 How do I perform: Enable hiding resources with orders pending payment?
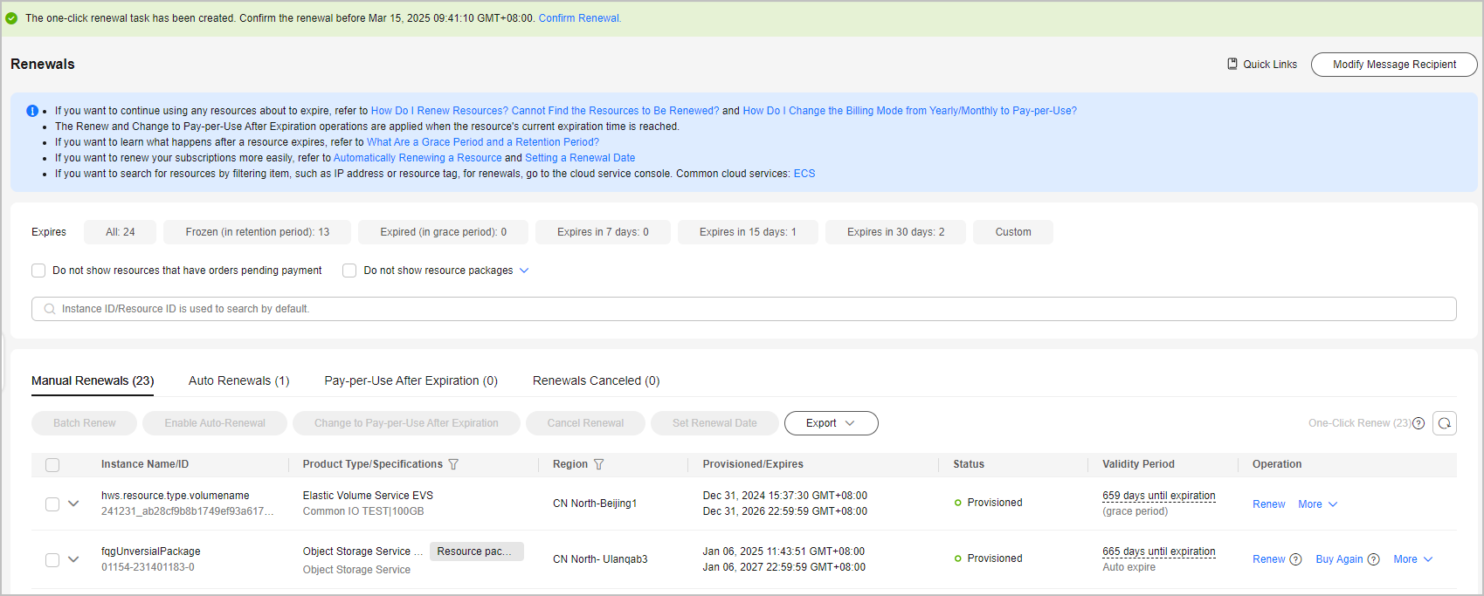(38, 271)
